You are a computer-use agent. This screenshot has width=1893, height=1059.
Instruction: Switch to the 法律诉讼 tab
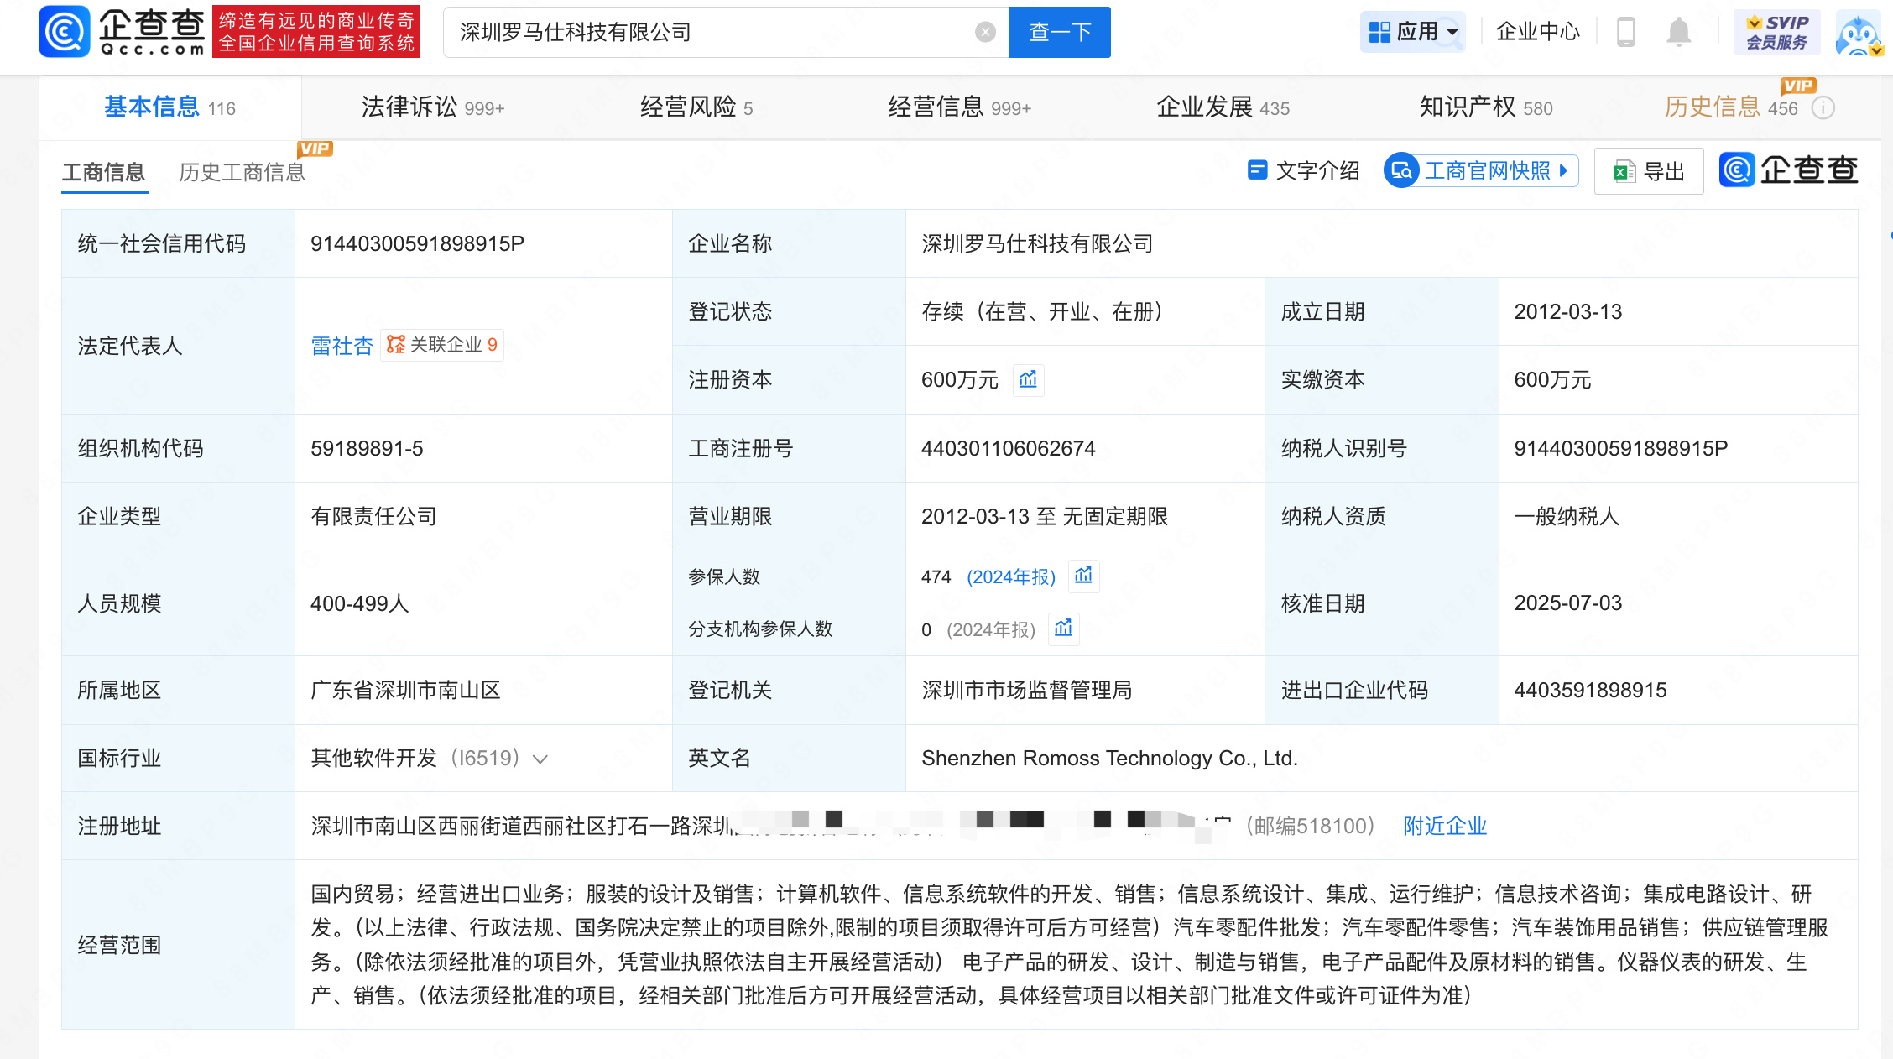433,107
